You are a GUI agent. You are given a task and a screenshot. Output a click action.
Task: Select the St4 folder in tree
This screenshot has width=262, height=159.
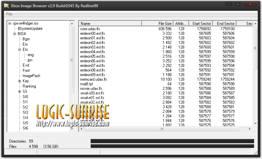point(25,118)
